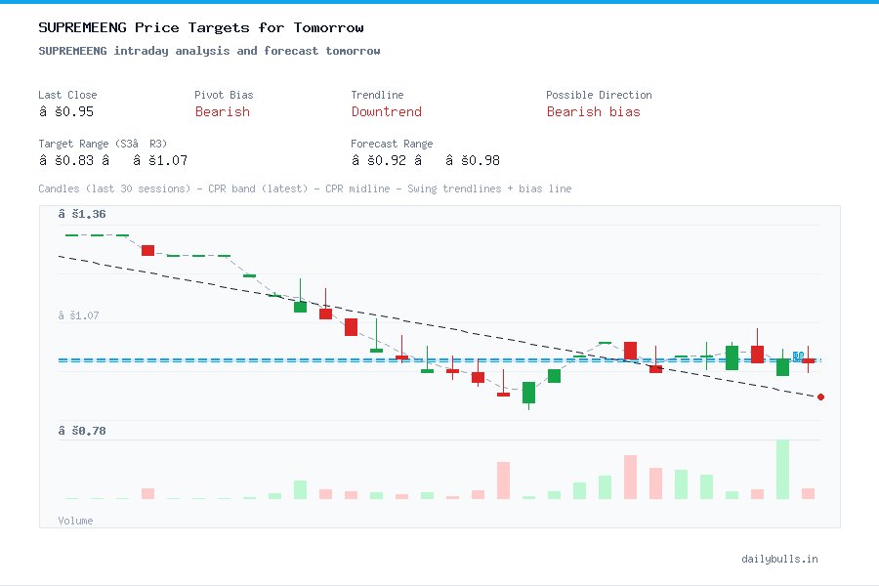Click the blue price marker near latest candle
The width and height of the screenshot is (879, 586).
(x=796, y=356)
